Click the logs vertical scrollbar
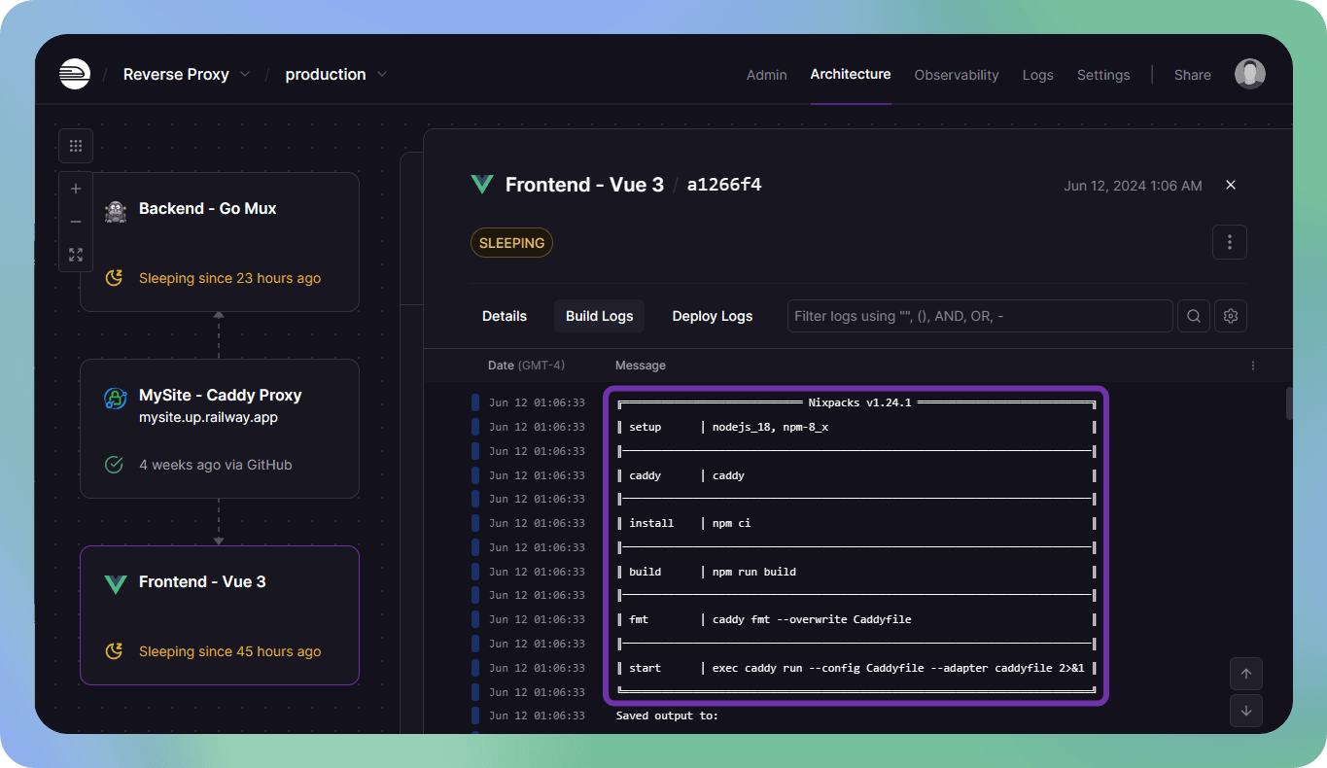This screenshot has height=768, width=1327. 1289,403
